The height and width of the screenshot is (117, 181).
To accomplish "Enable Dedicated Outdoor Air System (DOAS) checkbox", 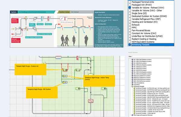I will pos(130,16).
